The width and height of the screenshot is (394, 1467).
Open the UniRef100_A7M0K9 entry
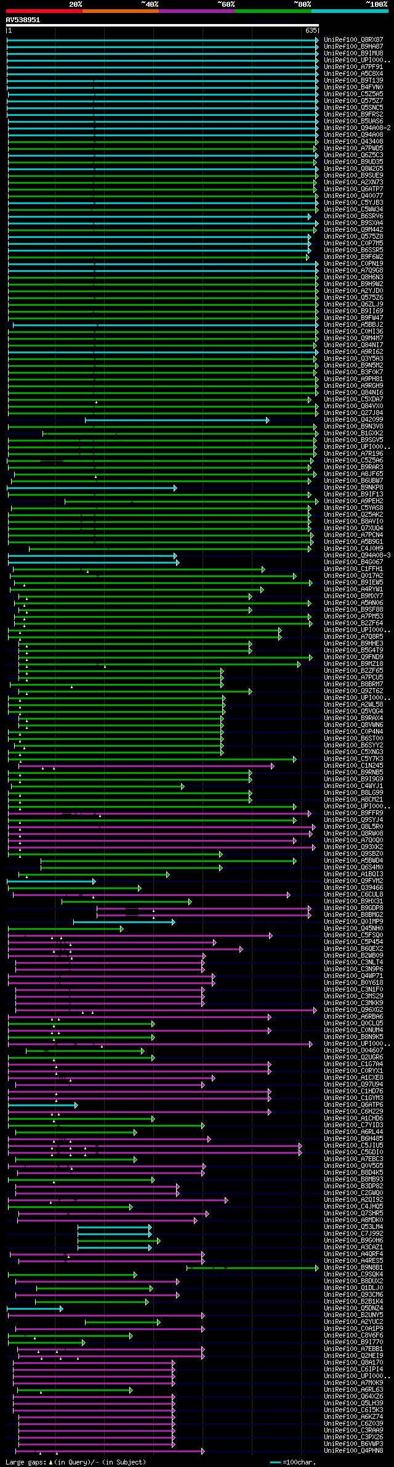[353, 1383]
